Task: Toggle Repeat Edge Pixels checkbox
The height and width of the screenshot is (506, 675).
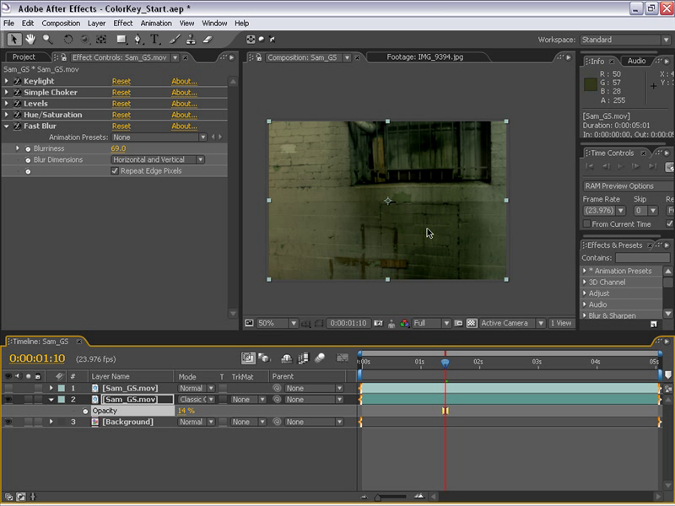Action: click(115, 170)
